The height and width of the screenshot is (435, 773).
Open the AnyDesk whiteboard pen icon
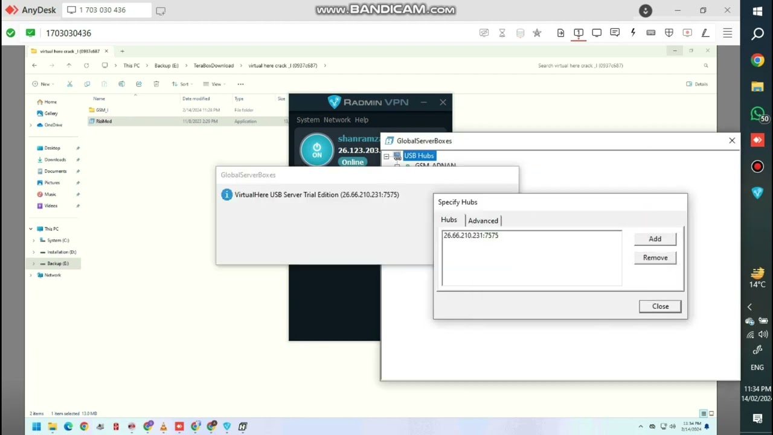705,33
